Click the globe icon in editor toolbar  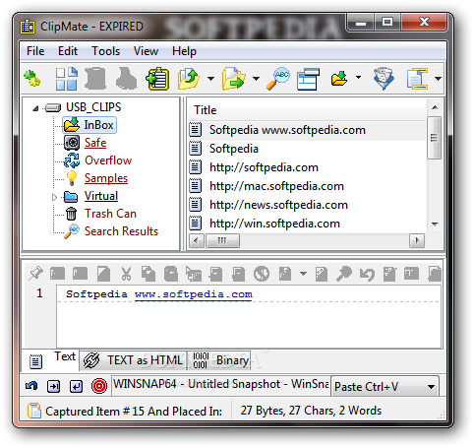click(262, 273)
